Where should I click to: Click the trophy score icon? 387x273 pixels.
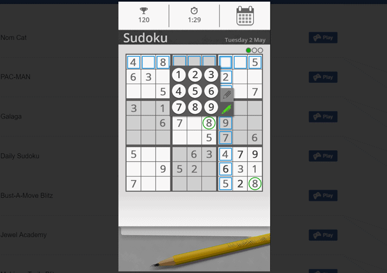pyautogui.click(x=144, y=10)
